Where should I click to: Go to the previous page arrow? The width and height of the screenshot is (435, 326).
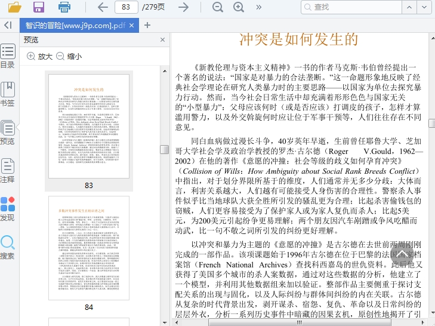103,7
